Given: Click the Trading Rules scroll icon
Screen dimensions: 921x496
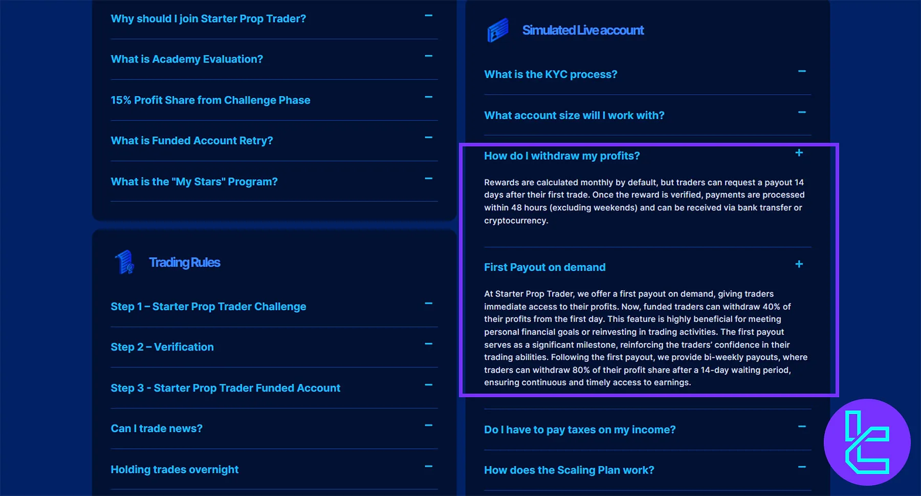Looking at the screenshot, I should point(124,263).
